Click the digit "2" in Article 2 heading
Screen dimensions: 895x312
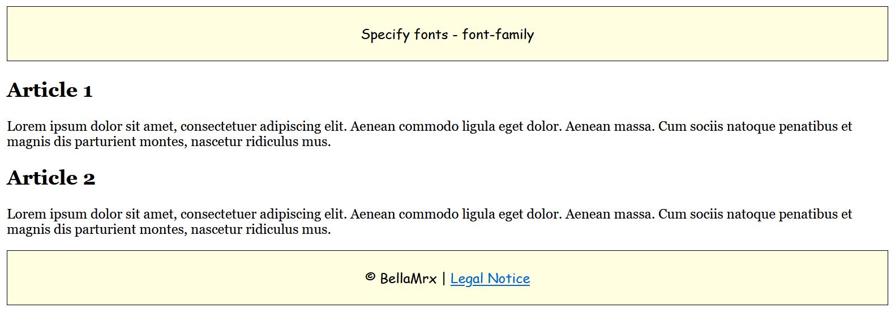pos(89,179)
